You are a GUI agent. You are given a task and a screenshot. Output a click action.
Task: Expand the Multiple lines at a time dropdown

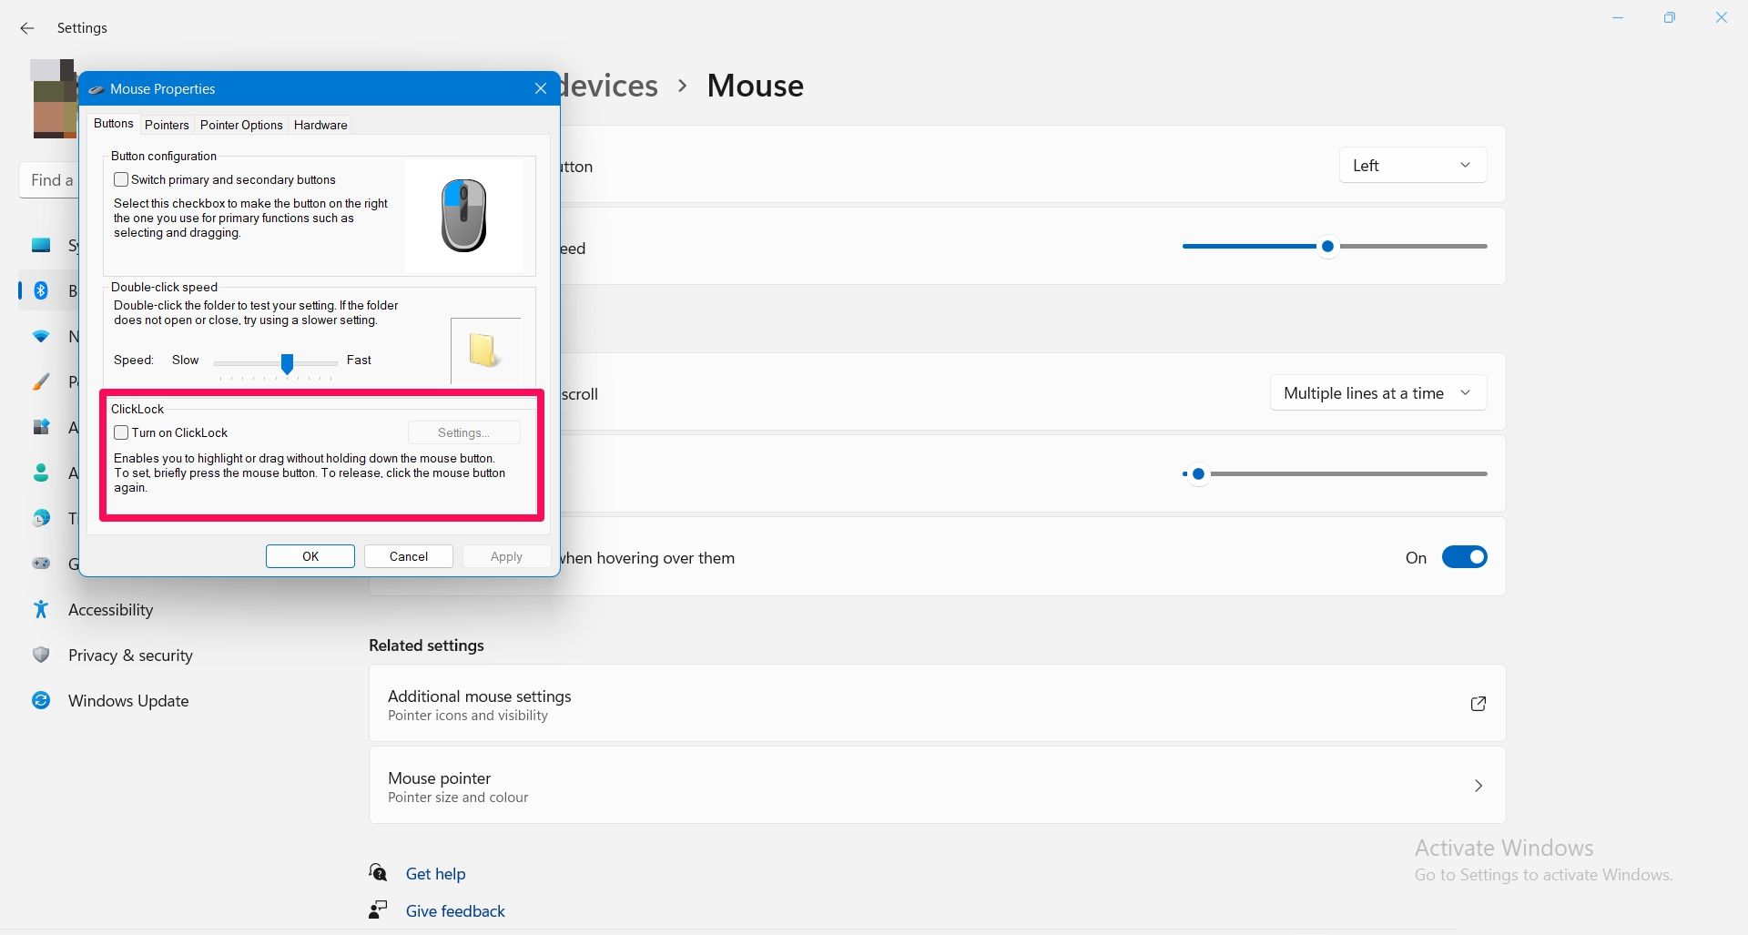tap(1377, 393)
